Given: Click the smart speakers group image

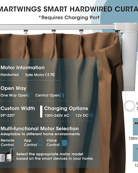Looking at the screenshot, I should click(x=7, y=155).
